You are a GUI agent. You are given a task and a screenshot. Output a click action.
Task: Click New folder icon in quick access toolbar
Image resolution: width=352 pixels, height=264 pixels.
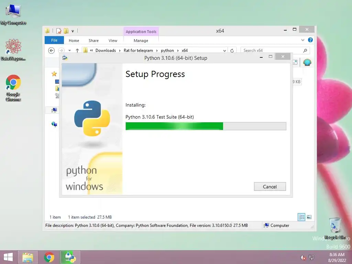pyautogui.click(x=66, y=31)
